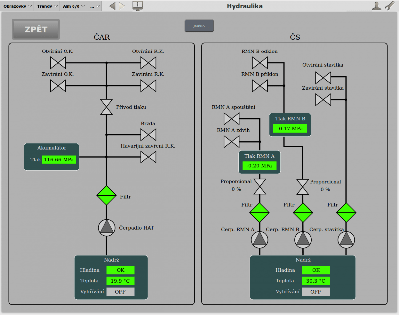Open the '...' overflow menu

[95, 6]
